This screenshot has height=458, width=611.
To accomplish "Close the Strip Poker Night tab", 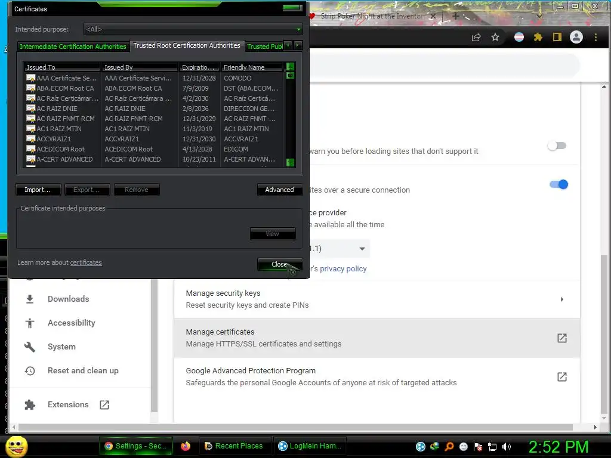I will pyautogui.click(x=433, y=16).
